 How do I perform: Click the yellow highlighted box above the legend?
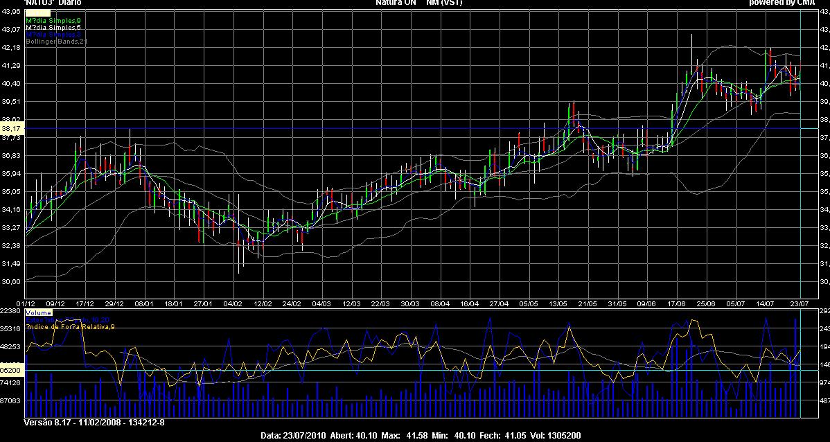click(37, 12)
